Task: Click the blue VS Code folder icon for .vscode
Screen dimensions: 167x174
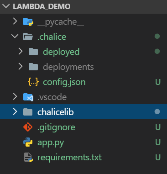Action: click(28, 97)
